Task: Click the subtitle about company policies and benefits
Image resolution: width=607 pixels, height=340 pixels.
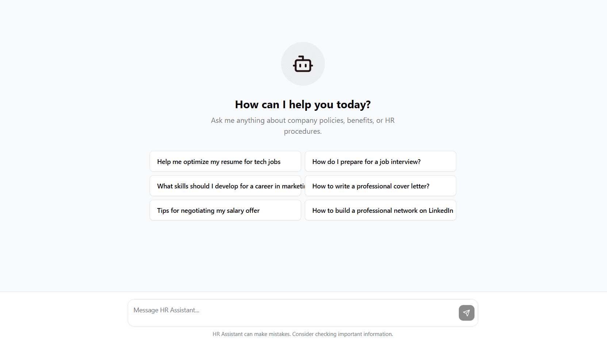Action: pos(303,125)
